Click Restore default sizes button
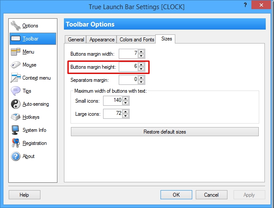The width and height of the screenshot is (274, 208). coord(164,131)
